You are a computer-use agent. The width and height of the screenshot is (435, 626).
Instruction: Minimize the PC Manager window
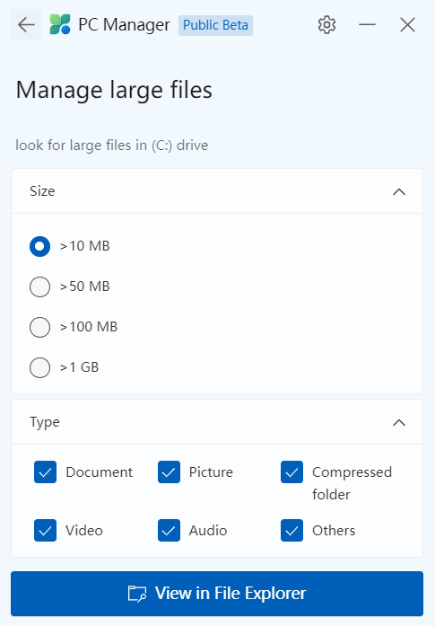click(367, 25)
